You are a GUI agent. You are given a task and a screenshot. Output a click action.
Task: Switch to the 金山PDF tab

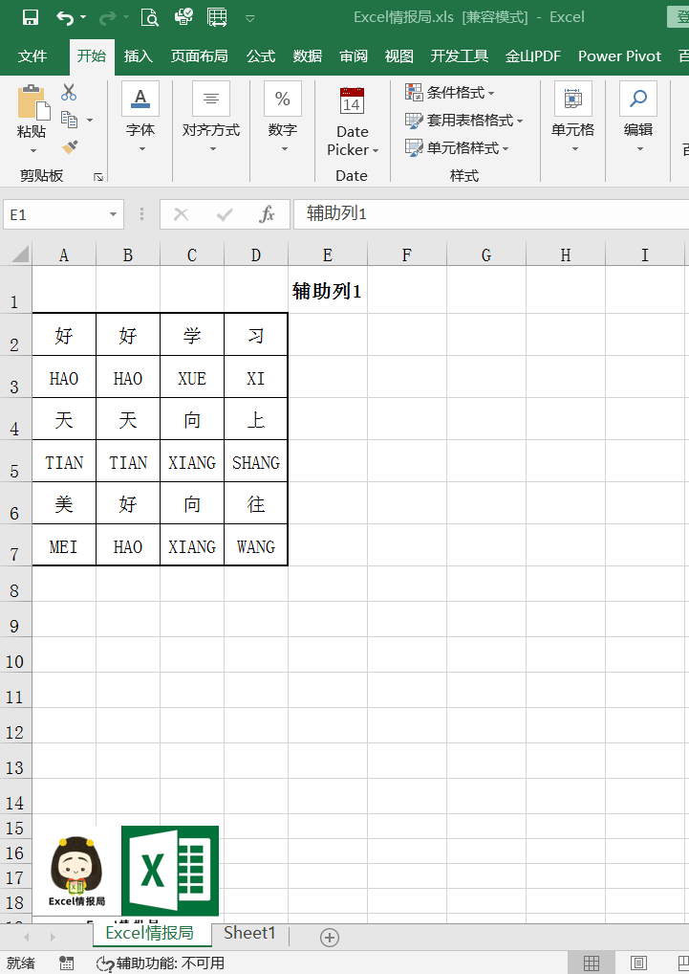tap(532, 55)
